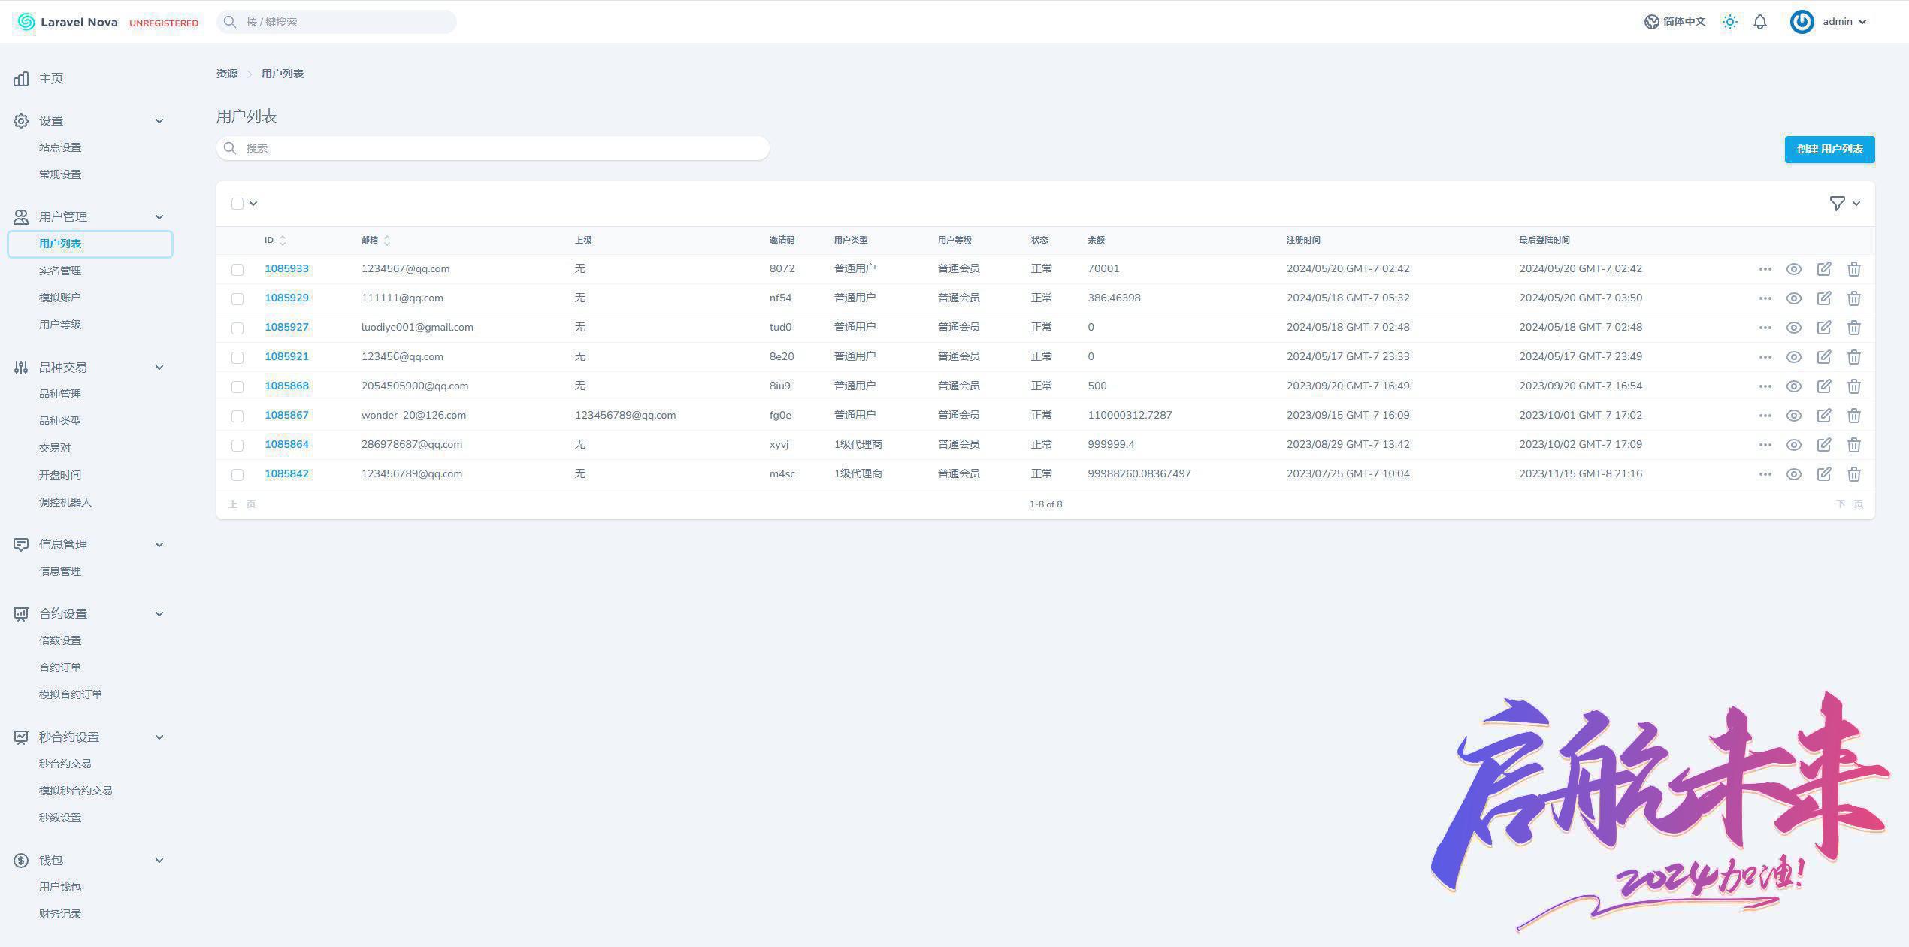
Task: Open the admin user dropdown arrow
Action: click(1862, 22)
